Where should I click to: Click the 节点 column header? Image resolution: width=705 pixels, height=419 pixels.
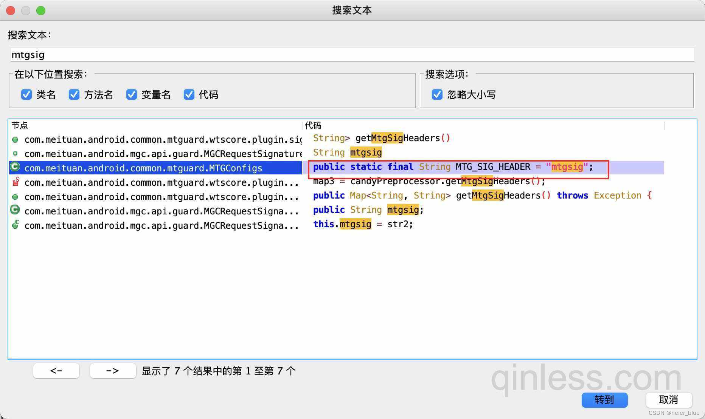pos(20,125)
